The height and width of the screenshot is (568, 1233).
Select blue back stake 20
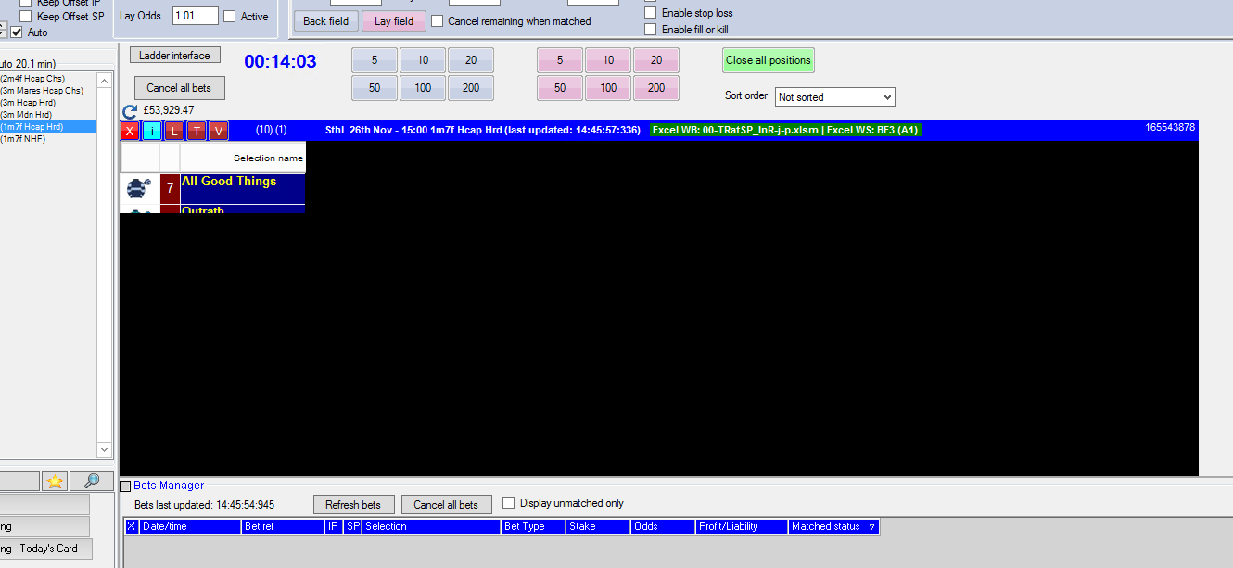471,60
